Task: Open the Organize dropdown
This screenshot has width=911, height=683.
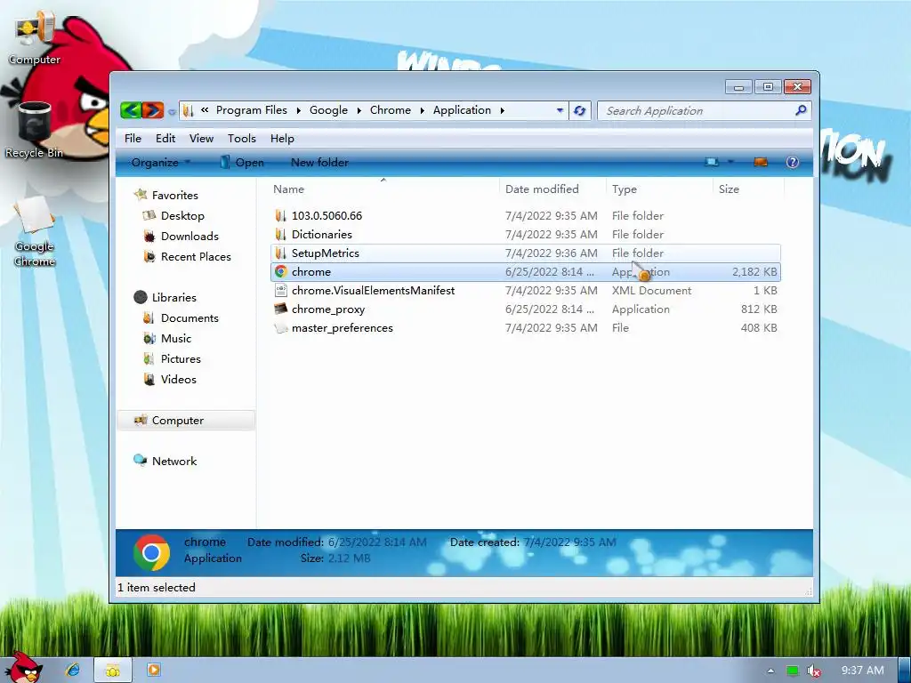Action: click(160, 163)
